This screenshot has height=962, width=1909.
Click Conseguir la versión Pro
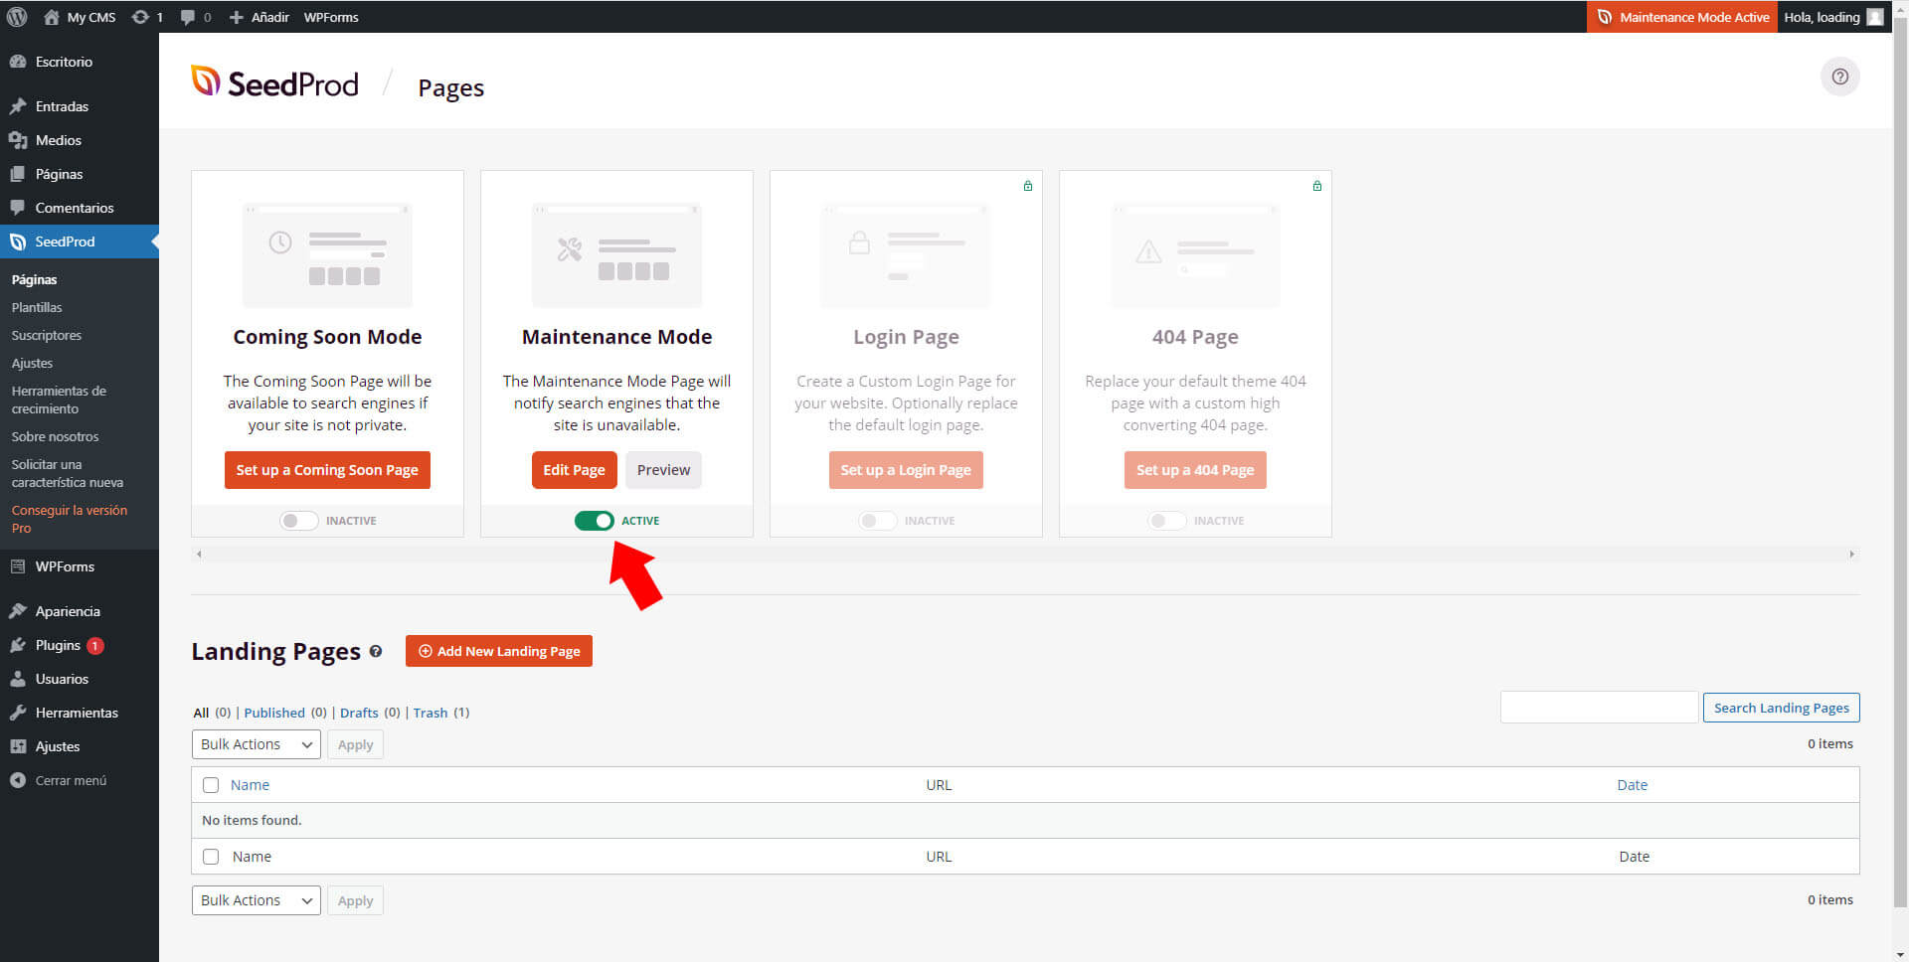click(x=70, y=519)
